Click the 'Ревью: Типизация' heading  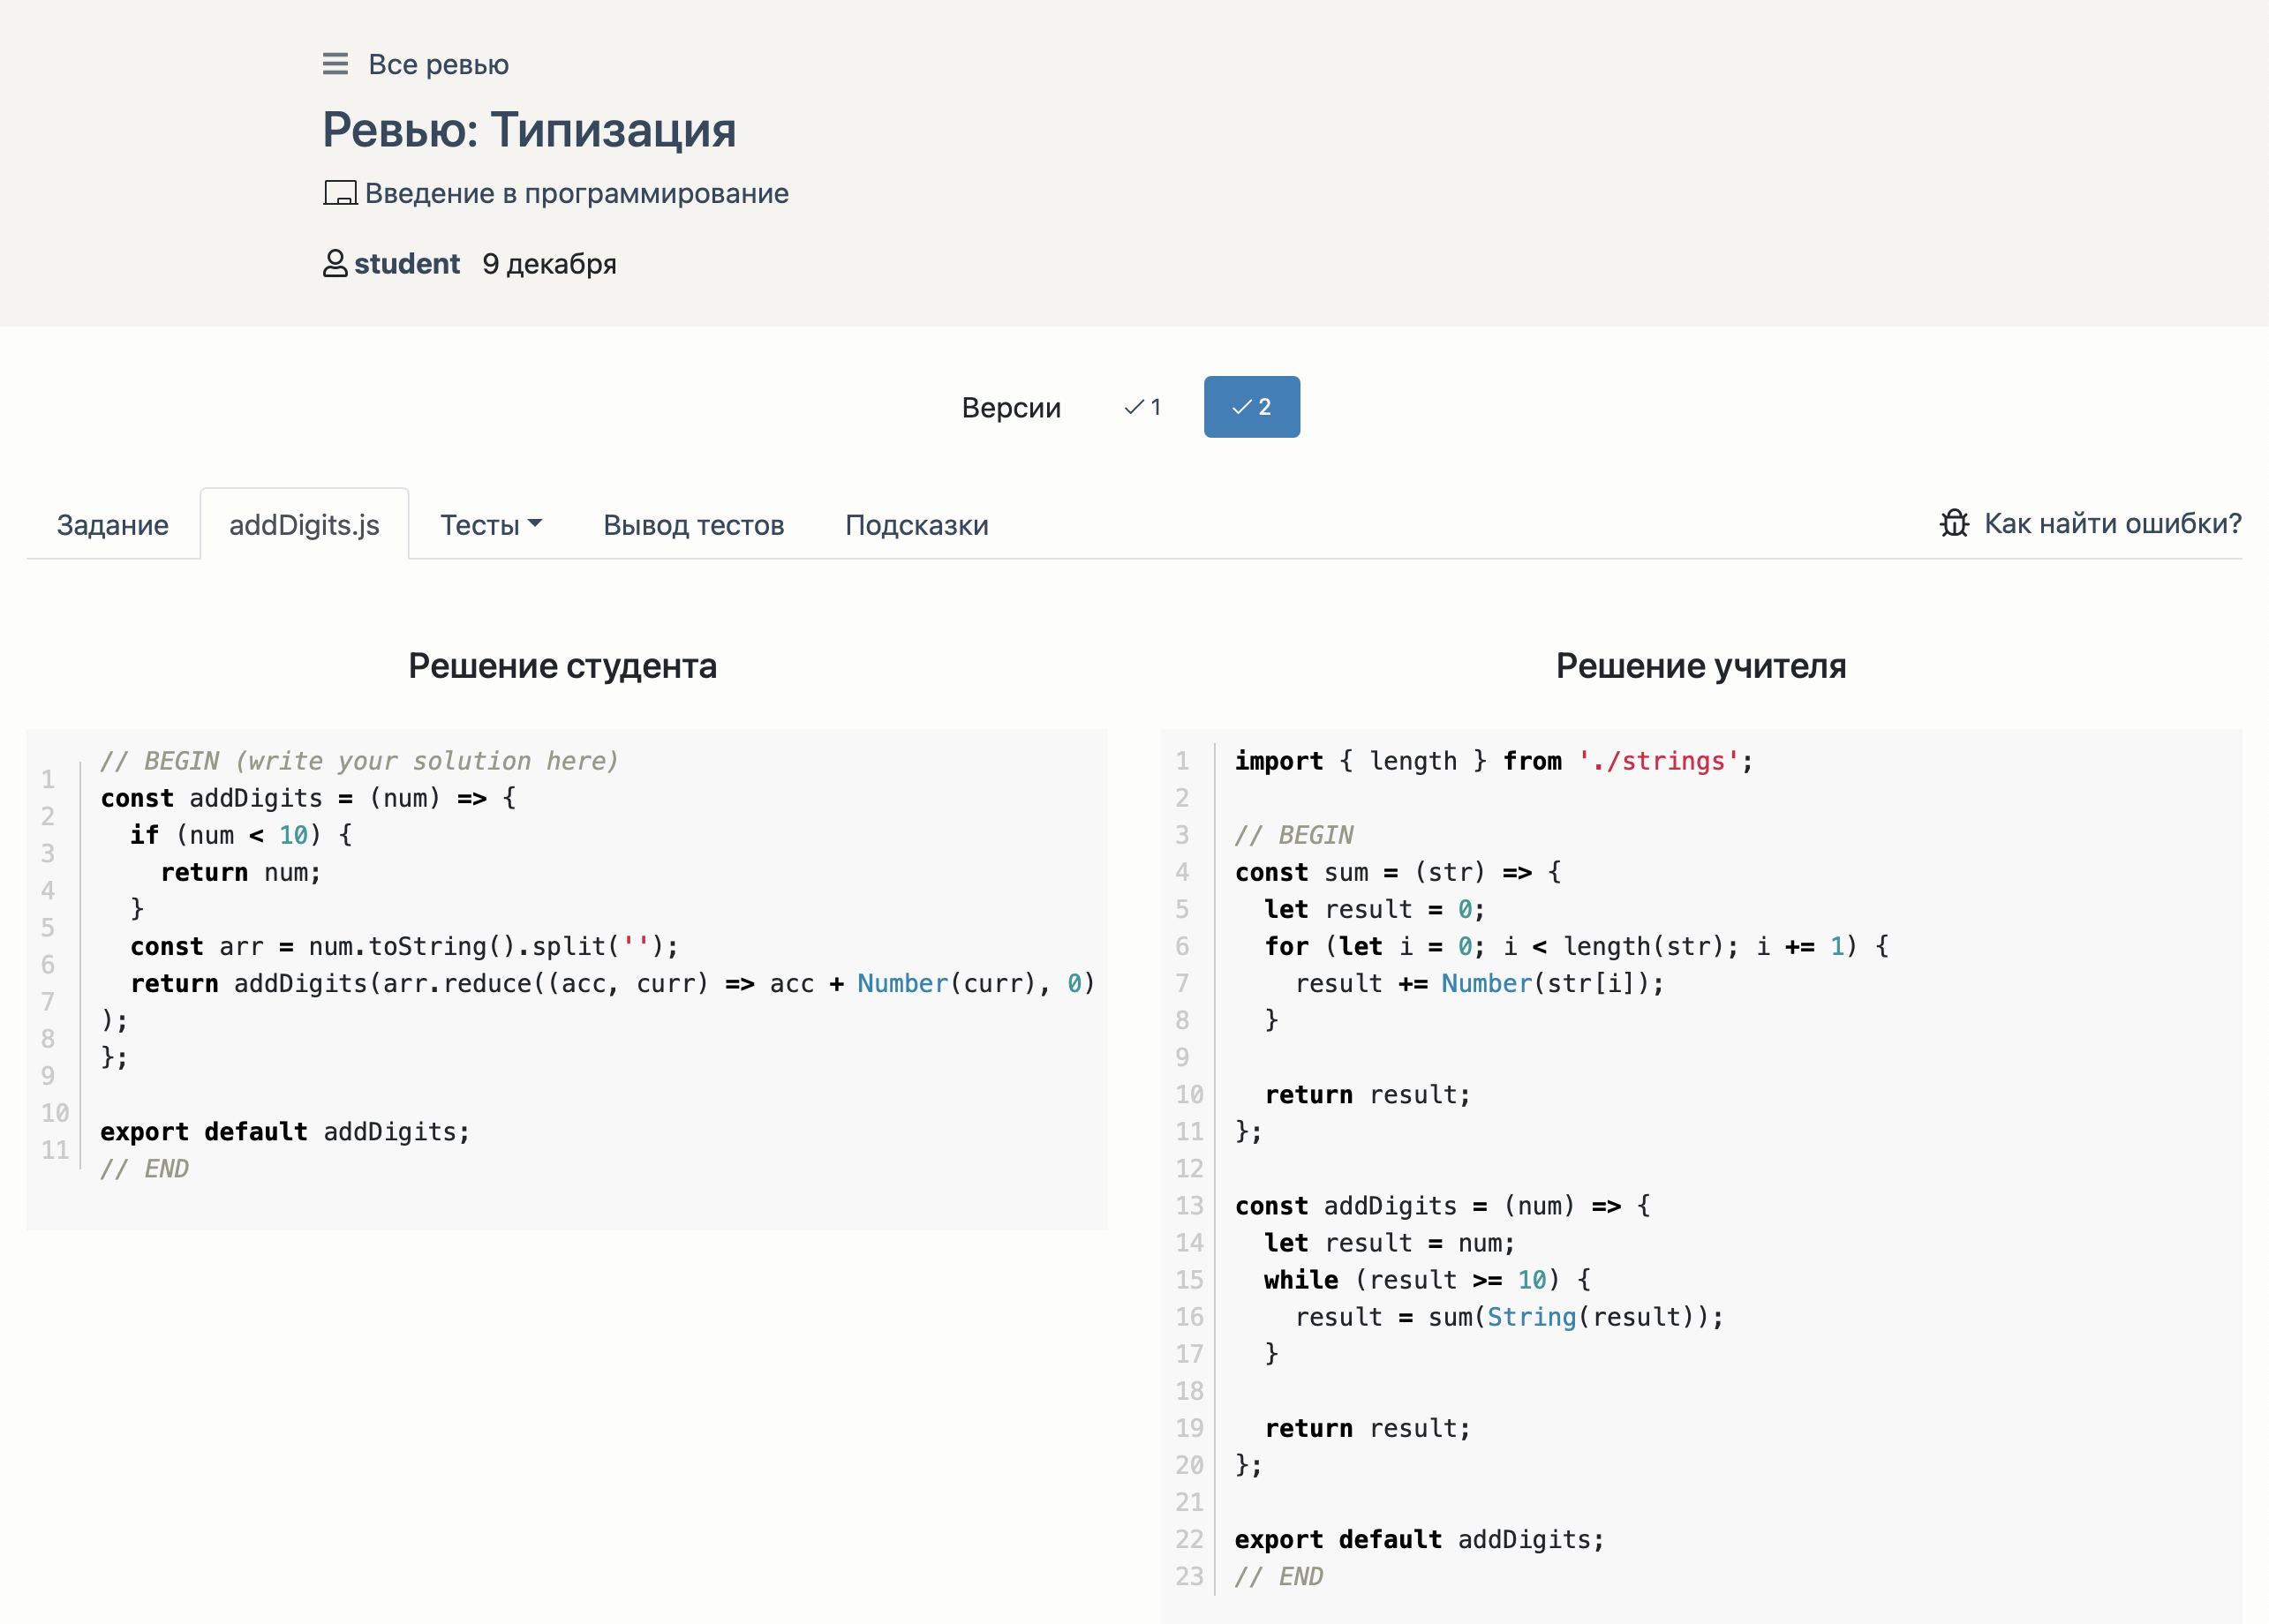click(529, 130)
